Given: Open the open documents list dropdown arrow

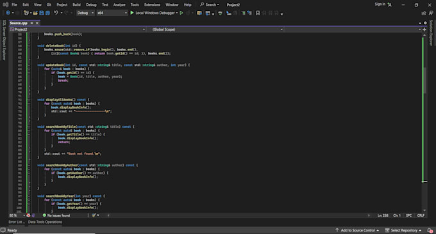Looking at the screenshot, I should point(420,23).
